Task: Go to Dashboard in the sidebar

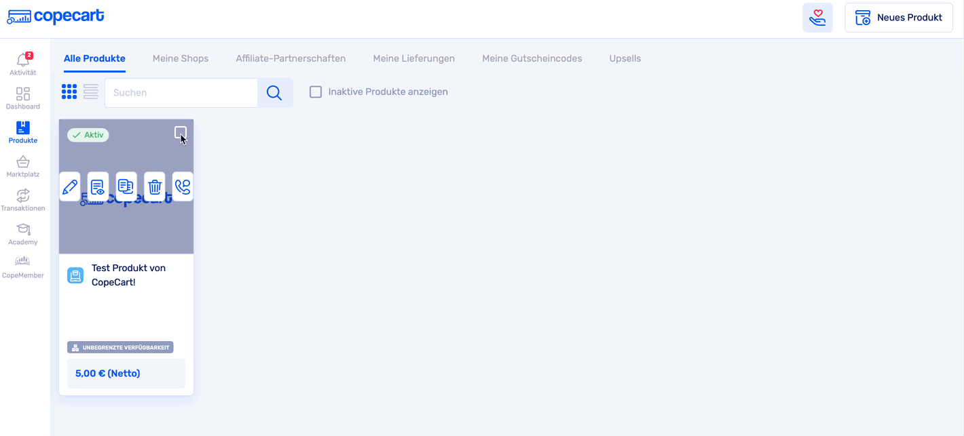Action: 23,98
